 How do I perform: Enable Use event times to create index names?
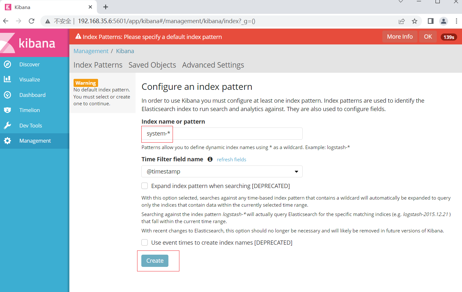click(145, 242)
